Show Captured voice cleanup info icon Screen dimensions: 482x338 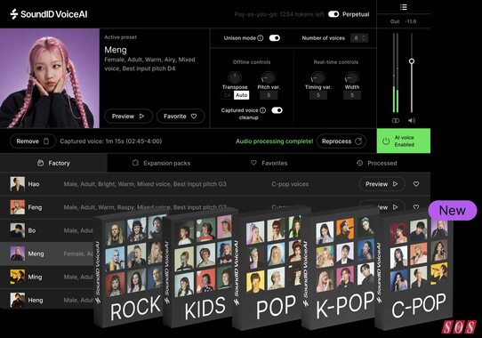pyautogui.click(x=263, y=110)
